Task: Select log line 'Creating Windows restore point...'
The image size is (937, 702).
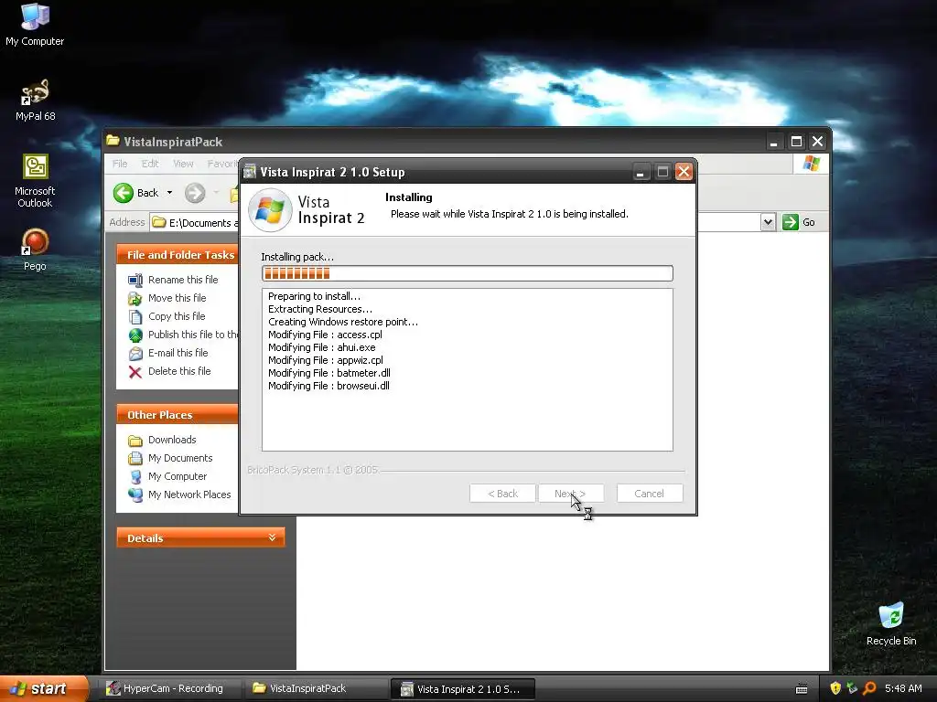Action: click(x=343, y=323)
